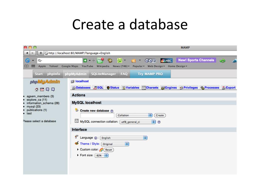This screenshot has height=195, width=260.
Task: Open the Web Design bookmarks dropdown
Action: (156, 66)
